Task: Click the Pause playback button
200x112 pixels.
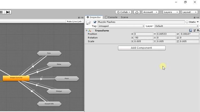Action: [x=2, y=12]
